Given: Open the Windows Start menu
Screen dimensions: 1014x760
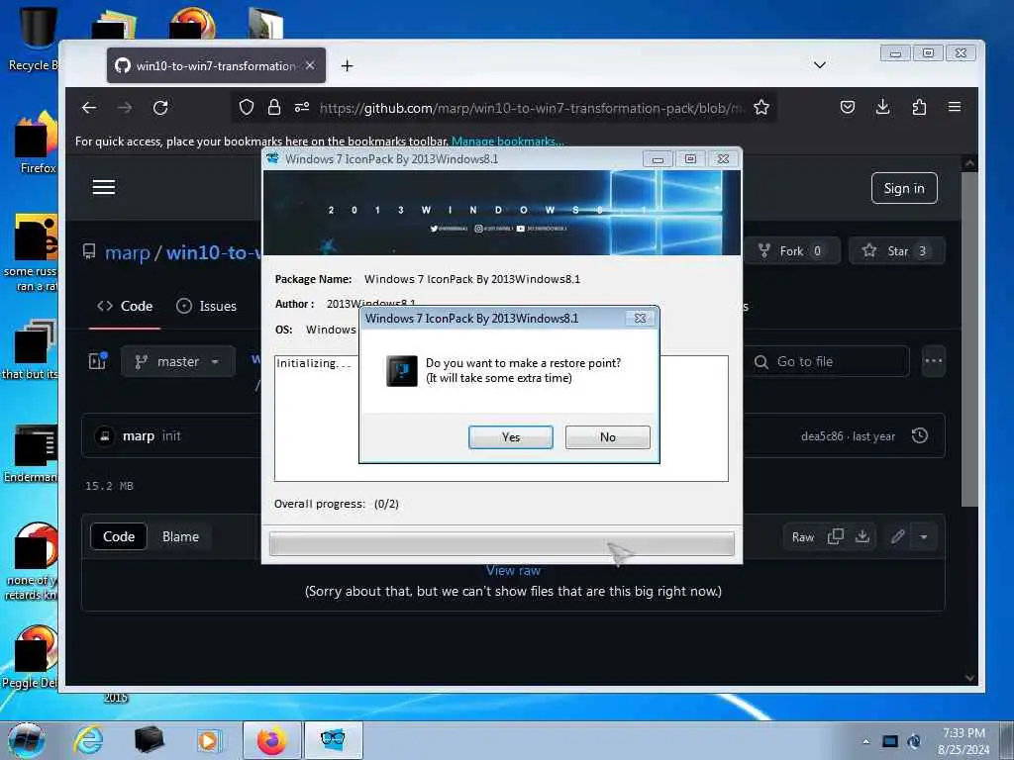Looking at the screenshot, I should tap(26, 740).
